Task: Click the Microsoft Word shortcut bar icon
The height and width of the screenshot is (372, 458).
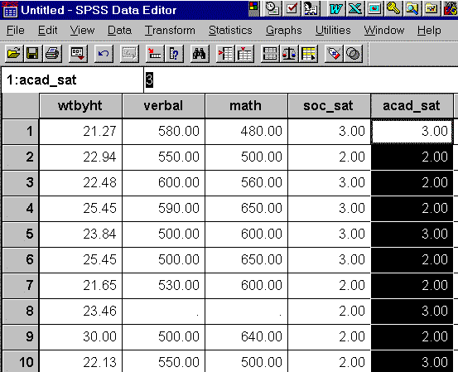Action: click(x=335, y=9)
